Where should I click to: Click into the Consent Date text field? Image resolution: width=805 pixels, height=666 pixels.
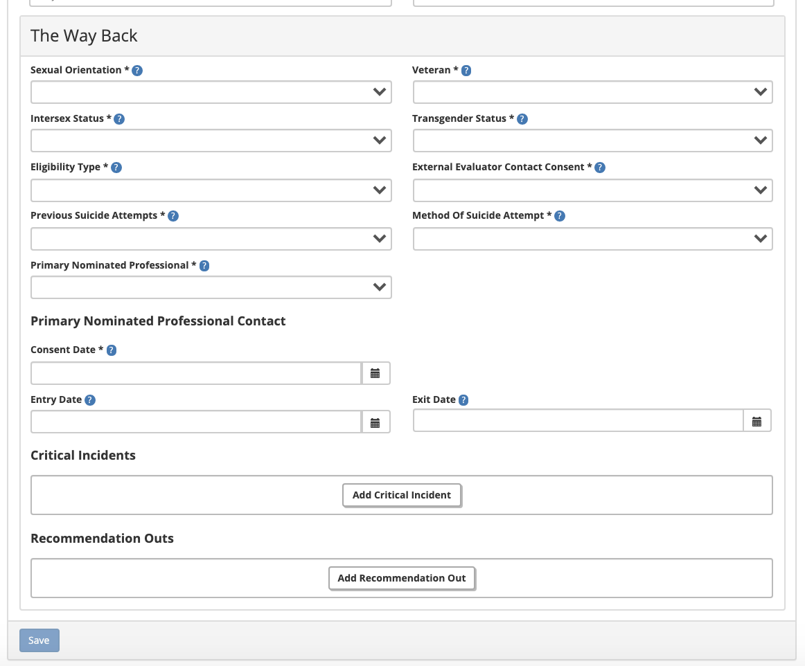196,373
